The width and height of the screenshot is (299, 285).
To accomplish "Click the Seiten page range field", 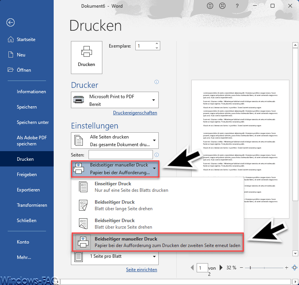I will pyautogui.click(x=121, y=155).
